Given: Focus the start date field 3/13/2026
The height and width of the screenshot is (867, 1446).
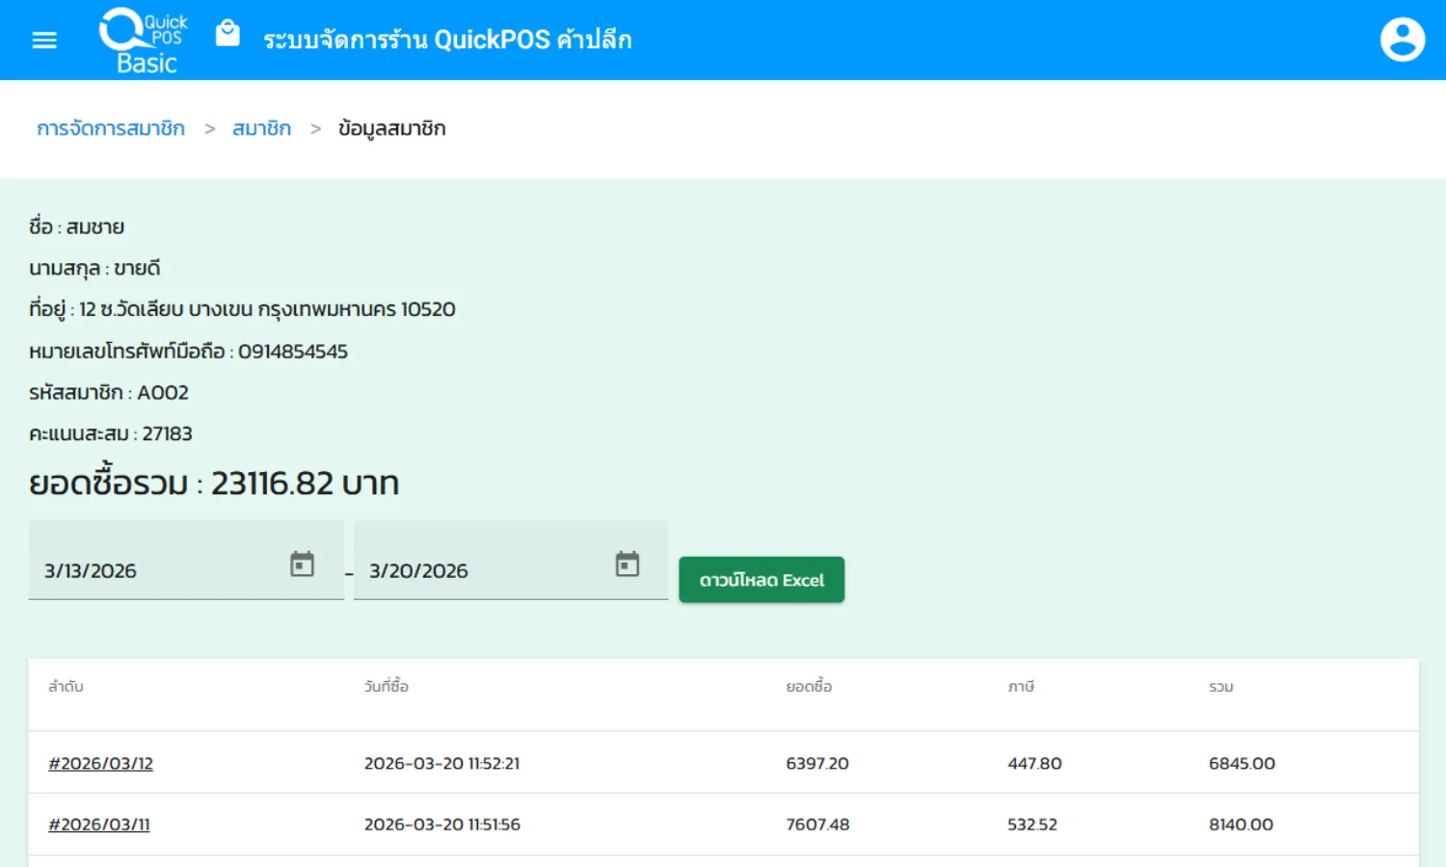Looking at the screenshot, I should click(154, 570).
